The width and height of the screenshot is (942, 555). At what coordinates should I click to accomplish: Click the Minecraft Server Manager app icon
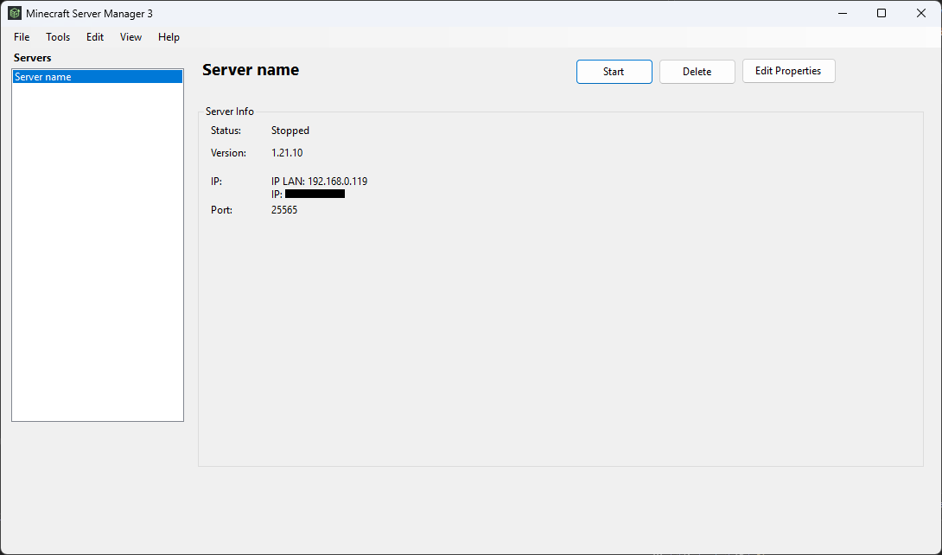(15, 13)
